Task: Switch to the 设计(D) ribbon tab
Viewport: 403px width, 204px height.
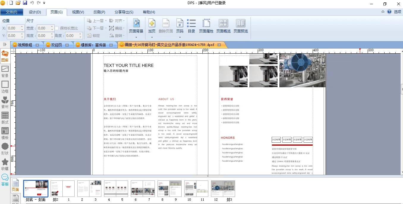Action: click(x=35, y=12)
